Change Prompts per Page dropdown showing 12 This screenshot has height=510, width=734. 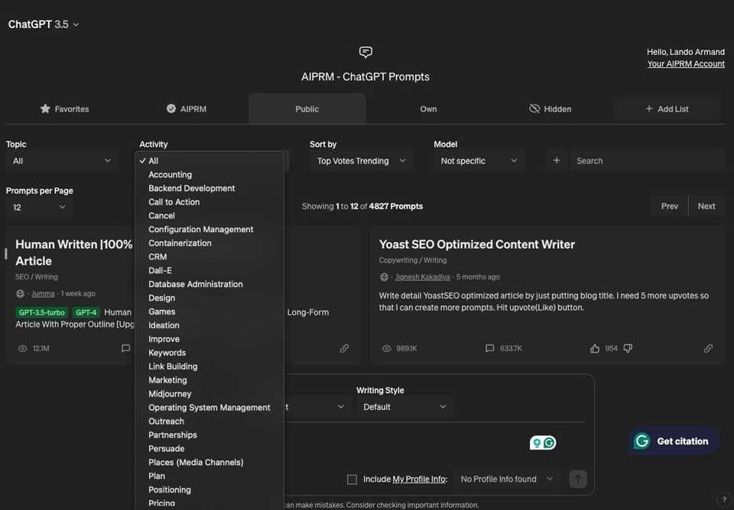pyautogui.click(x=39, y=207)
